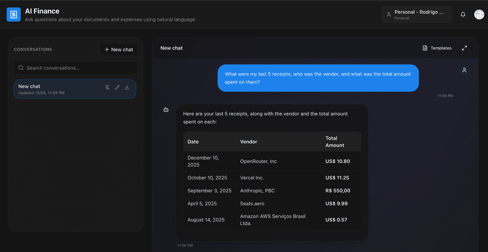
Task: Unpin the New chat conversation
Action: (x=107, y=87)
